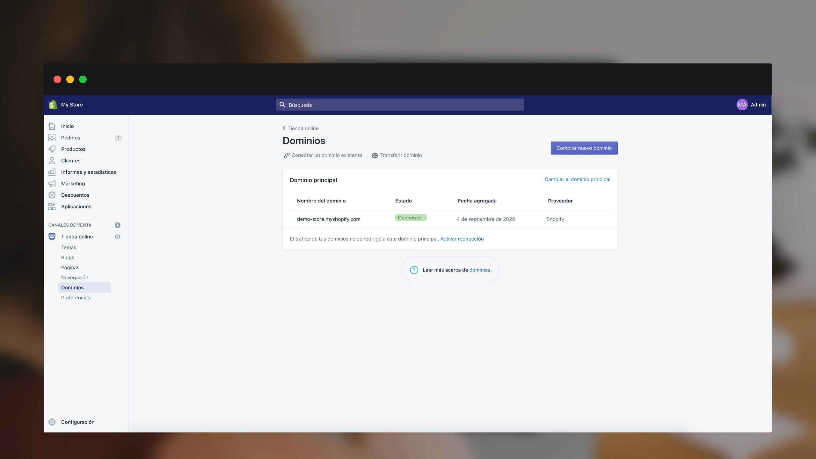Open Aplicaciones in sidebar
The width and height of the screenshot is (816, 459).
[76, 207]
